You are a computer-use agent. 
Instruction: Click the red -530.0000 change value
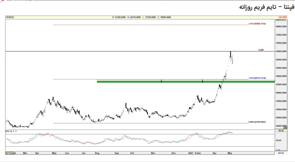coord(281,17)
